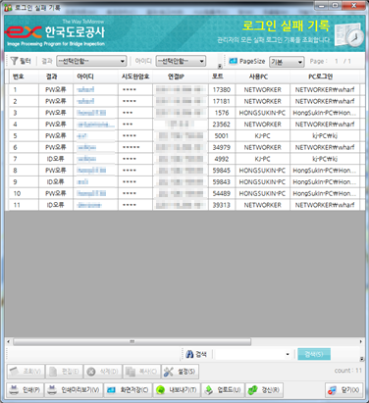Click the scrollbar left arrow

(9, 341)
